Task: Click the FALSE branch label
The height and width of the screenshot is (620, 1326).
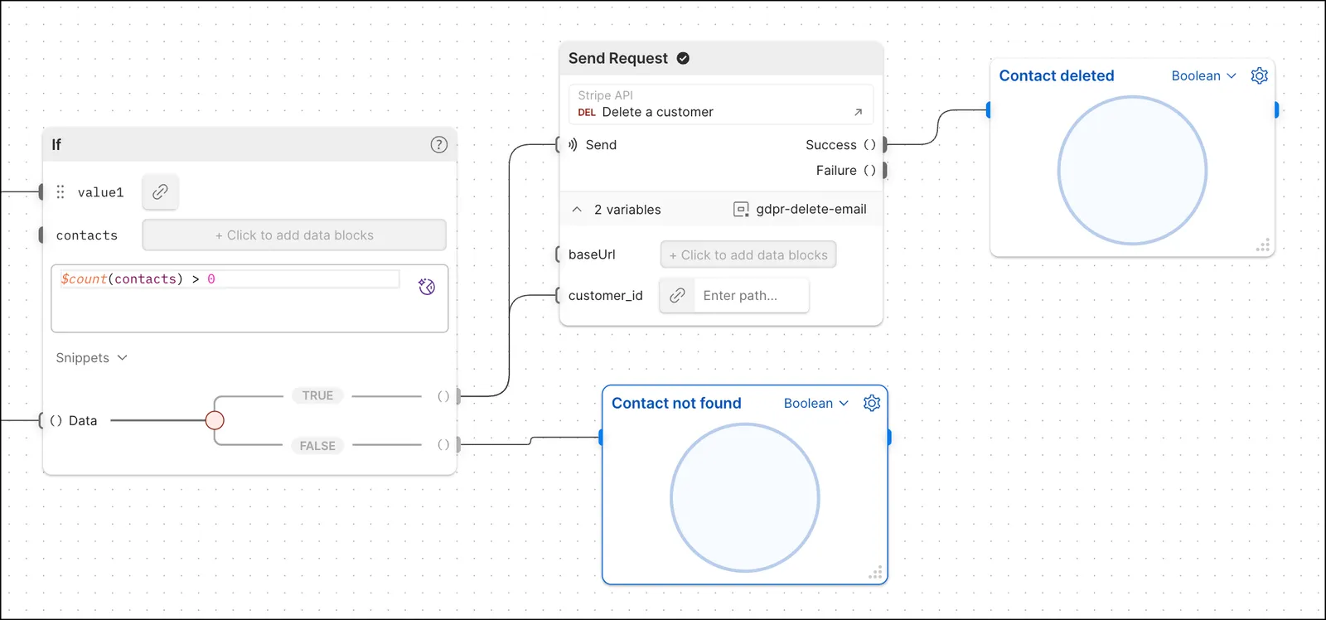Action: (x=317, y=445)
